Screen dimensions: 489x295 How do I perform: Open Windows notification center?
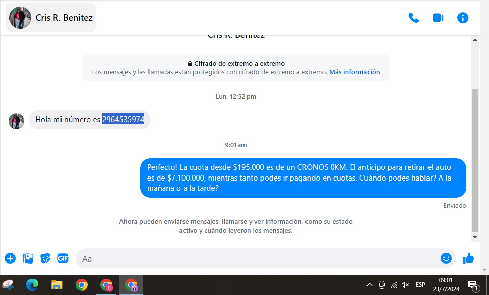pyautogui.click(x=473, y=285)
